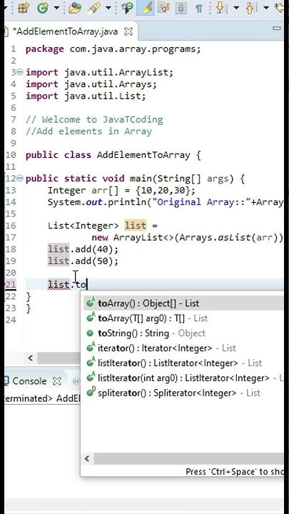Click 'List<Integer>' declaration on line 16
The image size is (289, 514).
[x=83, y=226]
